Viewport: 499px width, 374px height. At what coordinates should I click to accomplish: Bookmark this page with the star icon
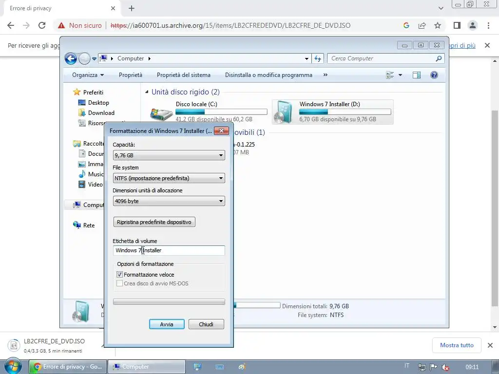438,25
